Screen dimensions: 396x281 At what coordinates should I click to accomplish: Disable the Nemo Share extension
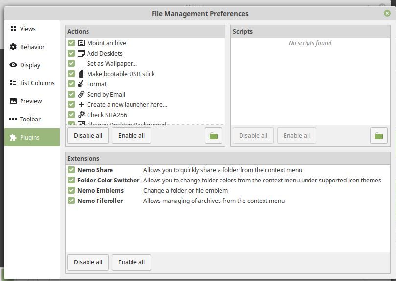(x=71, y=170)
